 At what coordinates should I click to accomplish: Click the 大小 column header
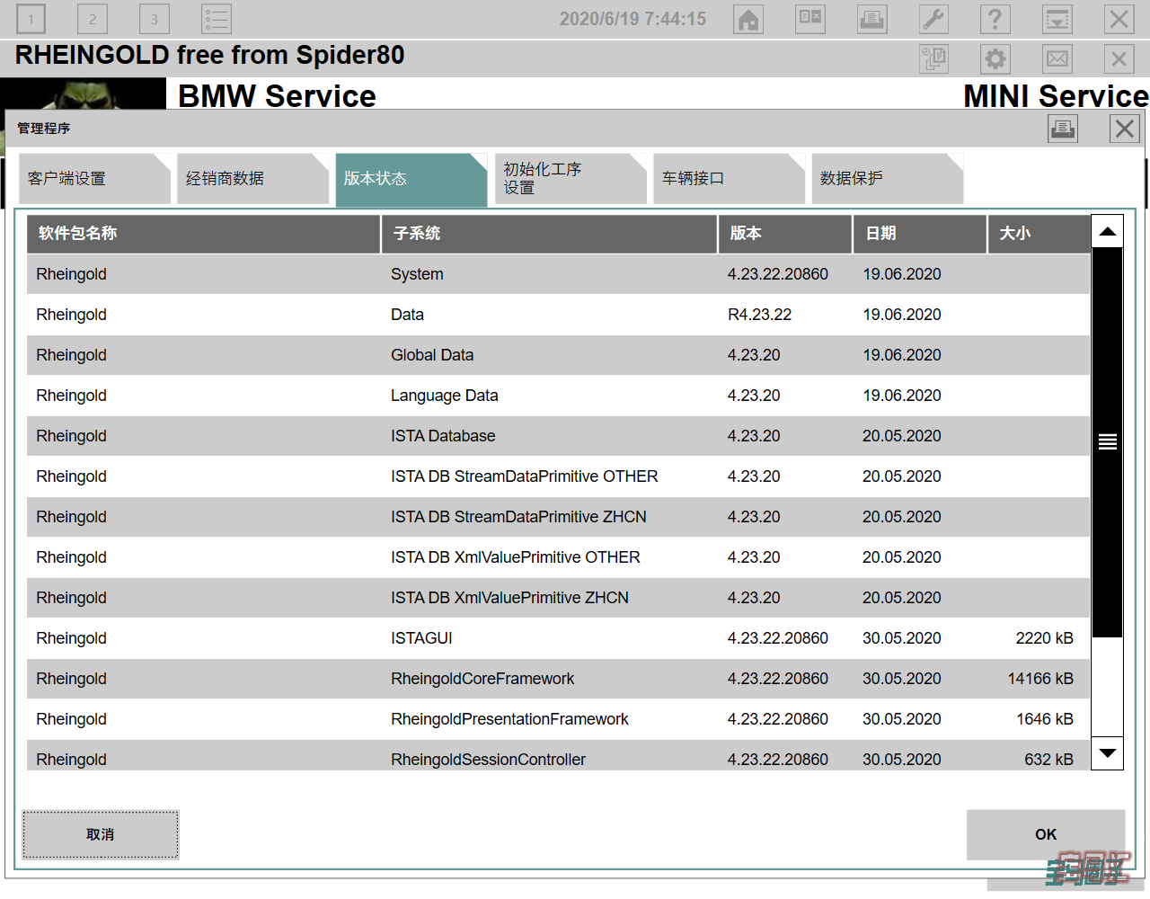click(1039, 234)
